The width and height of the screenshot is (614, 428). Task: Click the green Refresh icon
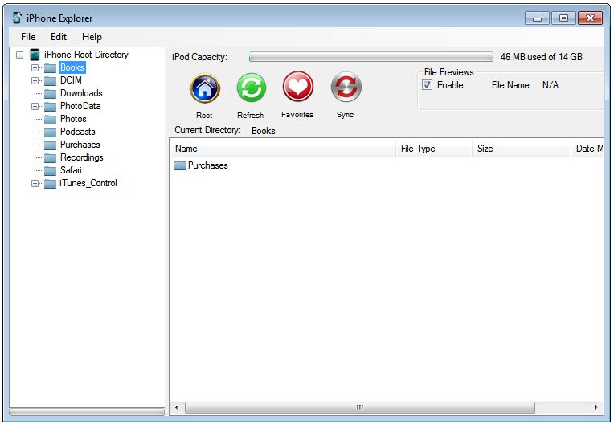[251, 88]
